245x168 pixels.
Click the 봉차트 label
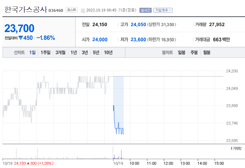[x=167, y=53]
